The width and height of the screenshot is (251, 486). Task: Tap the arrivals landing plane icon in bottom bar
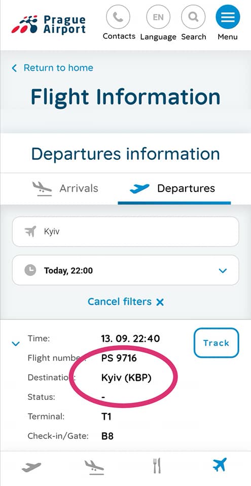tap(94, 467)
